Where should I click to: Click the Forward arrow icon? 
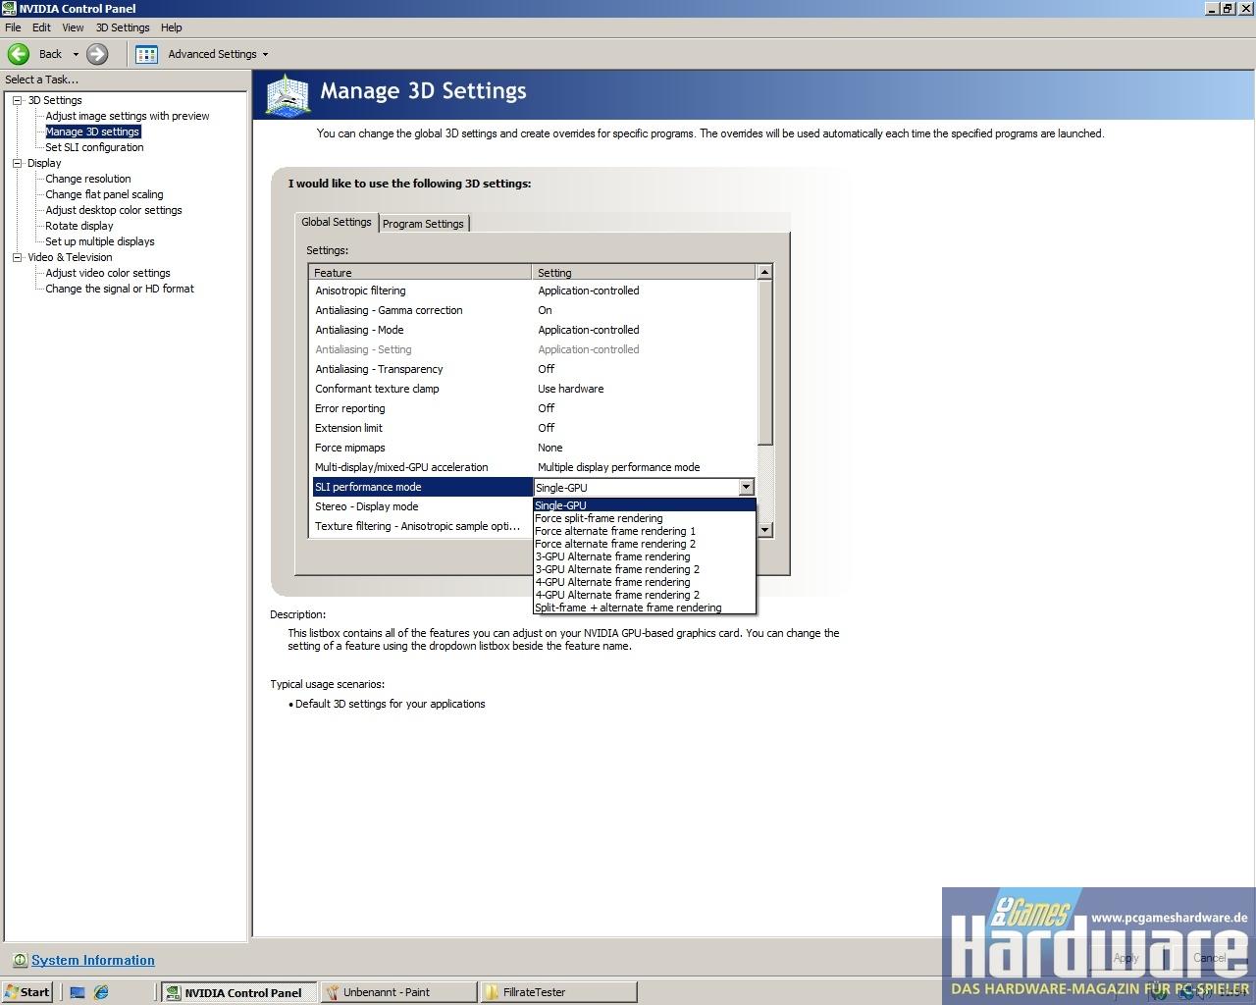(97, 54)
